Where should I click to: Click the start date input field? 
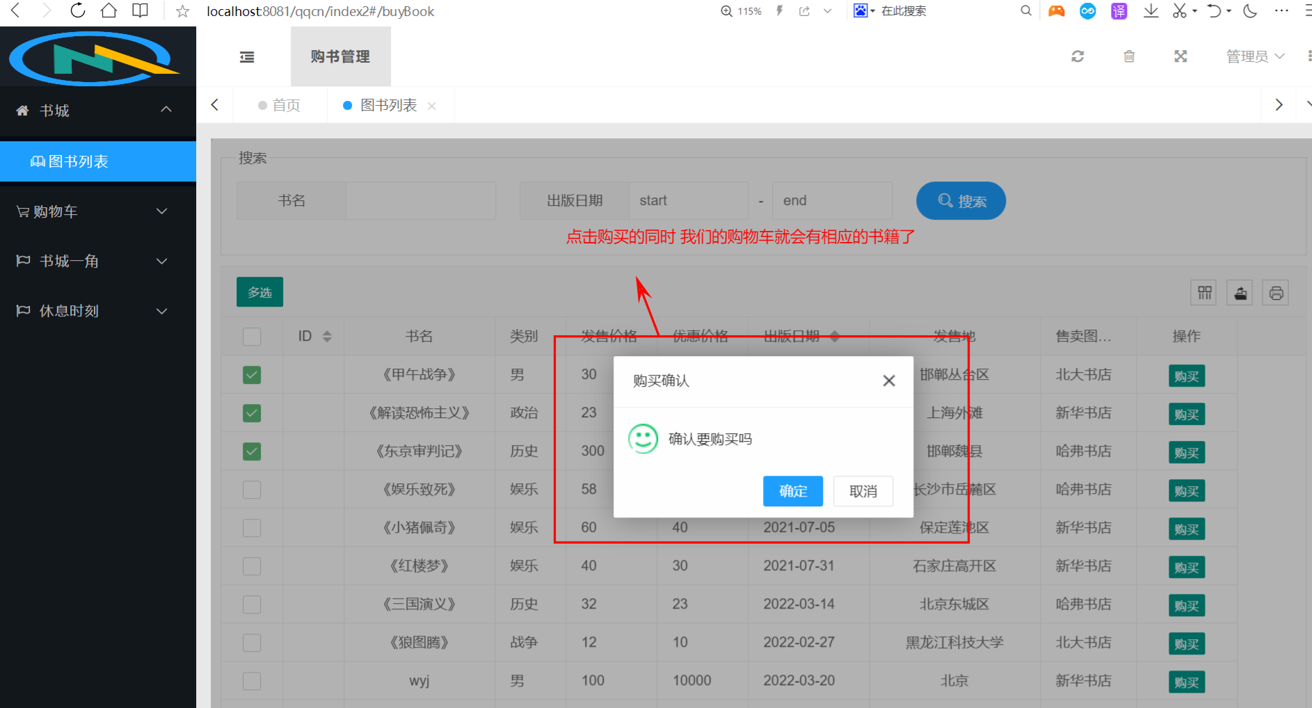[689, 201]
